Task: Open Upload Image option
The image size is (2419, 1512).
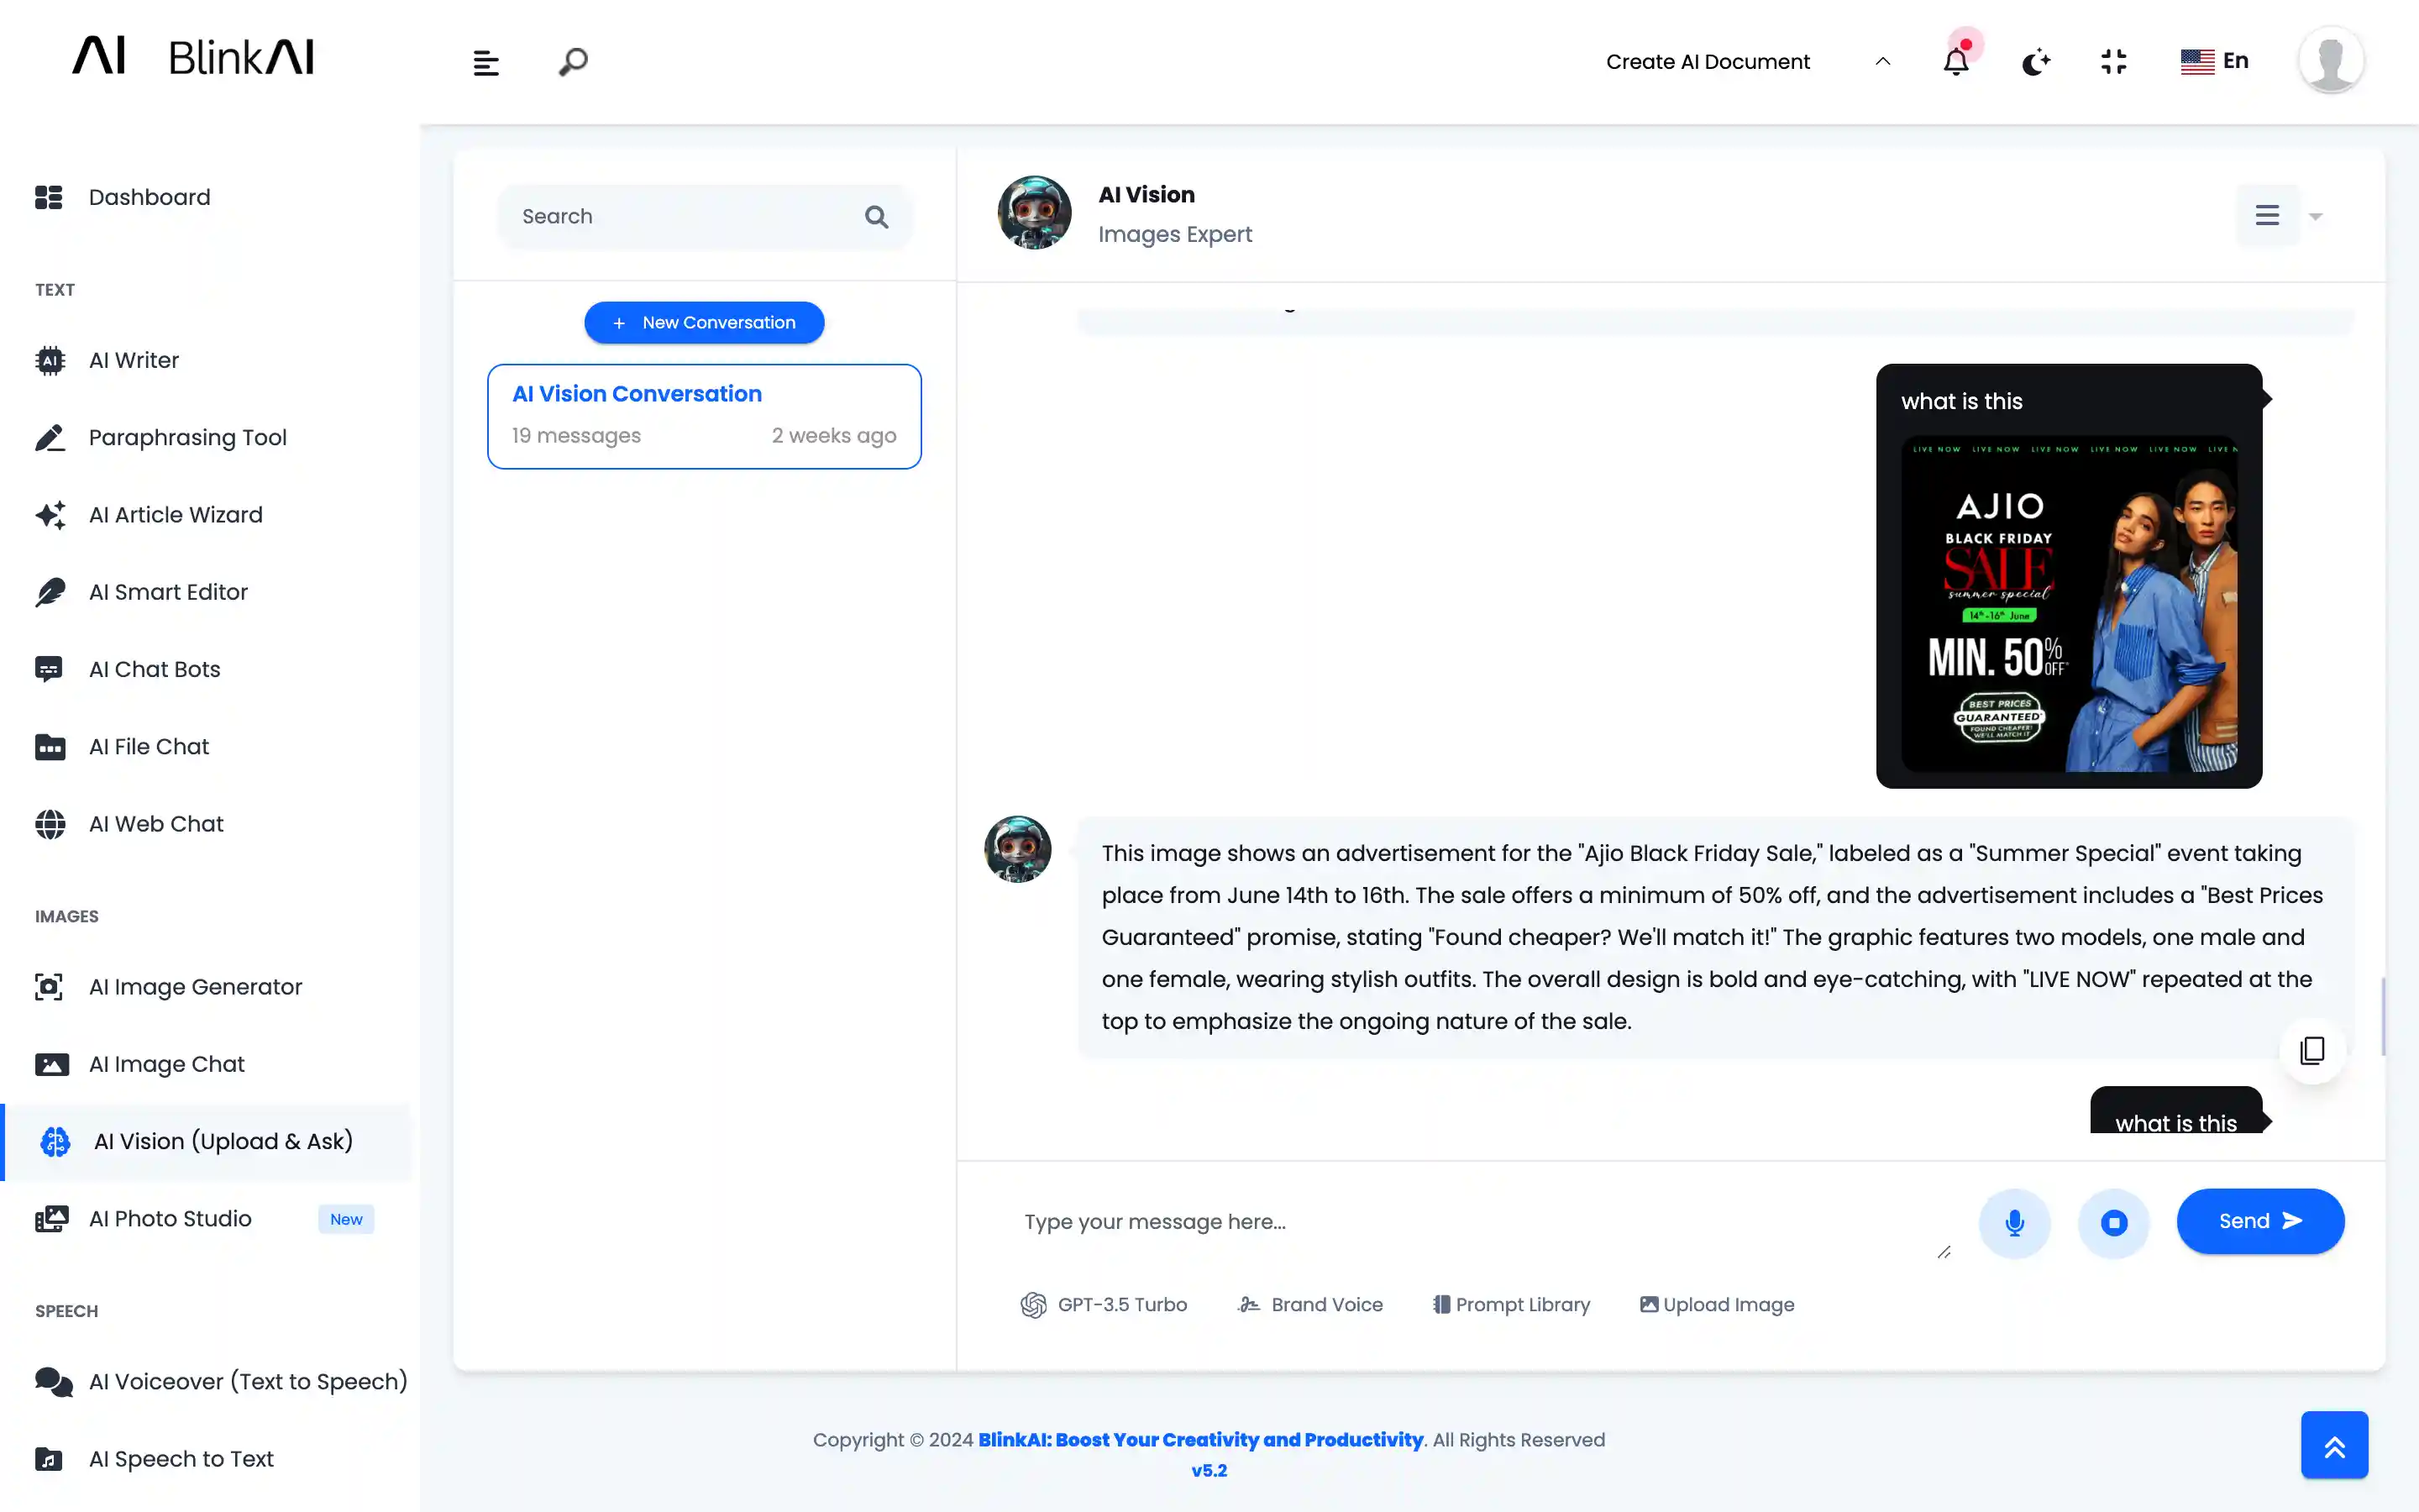Action: point(1718,1304)
